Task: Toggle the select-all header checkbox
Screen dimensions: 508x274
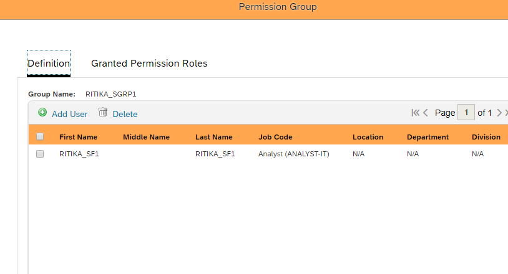Action: click(x=40, y=136)
